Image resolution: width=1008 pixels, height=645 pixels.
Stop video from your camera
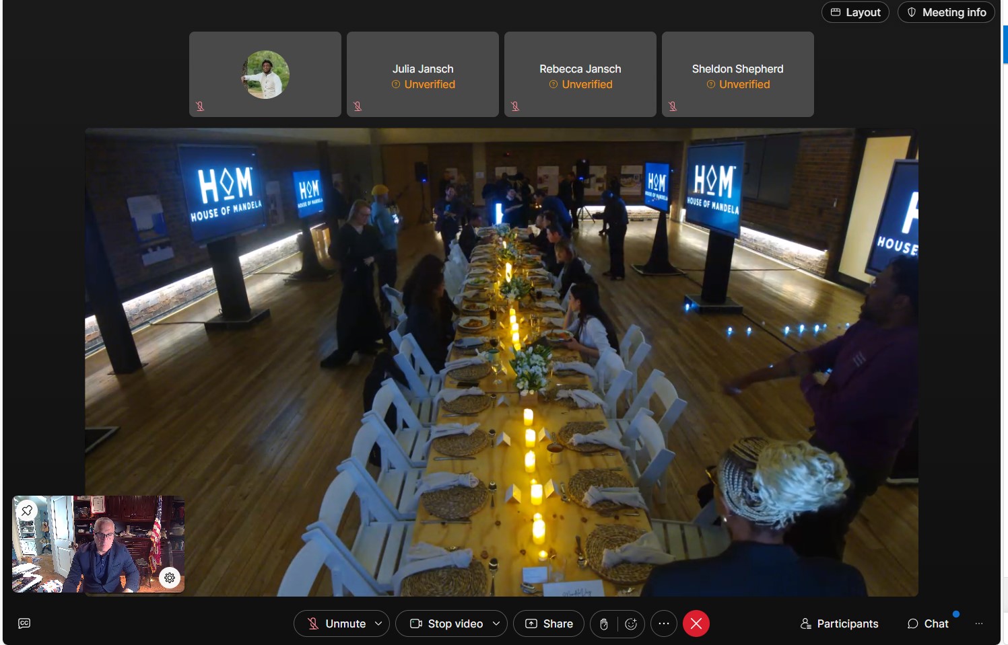point(447,624)
